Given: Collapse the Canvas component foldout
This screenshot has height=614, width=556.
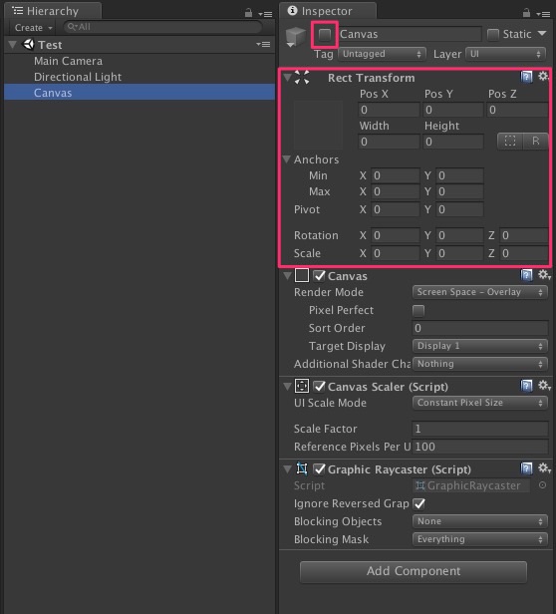Looking at the screenshot, I should click(x=287, y=276).
